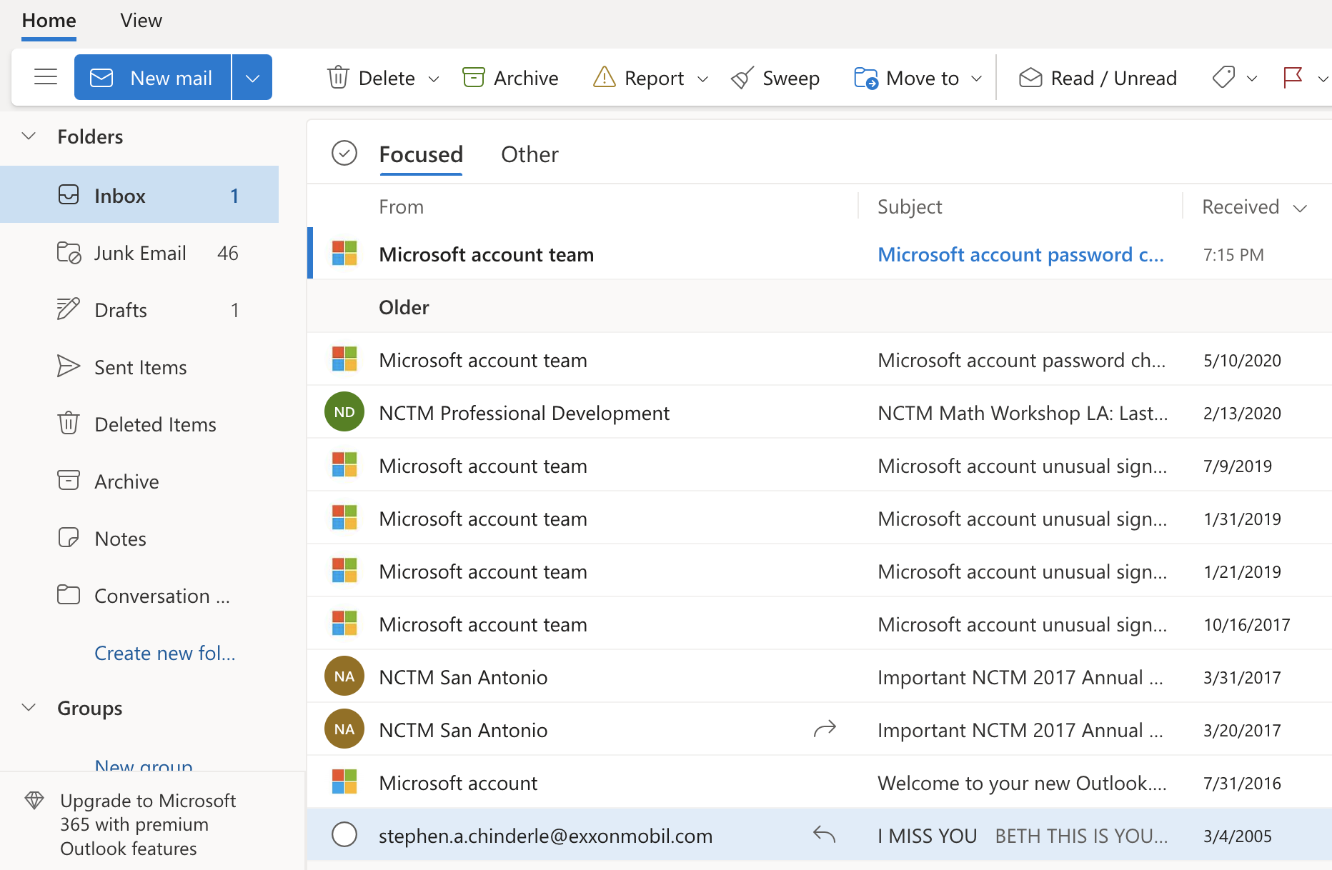The width and height of the screenshot is (1332, 870).
Task: Switch to the Focused inbox tab
Action: 421,154
